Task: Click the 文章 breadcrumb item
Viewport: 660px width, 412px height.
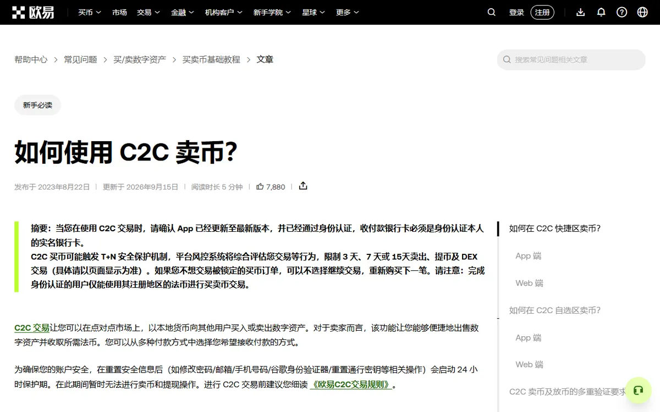Action: tap(265, 59)
